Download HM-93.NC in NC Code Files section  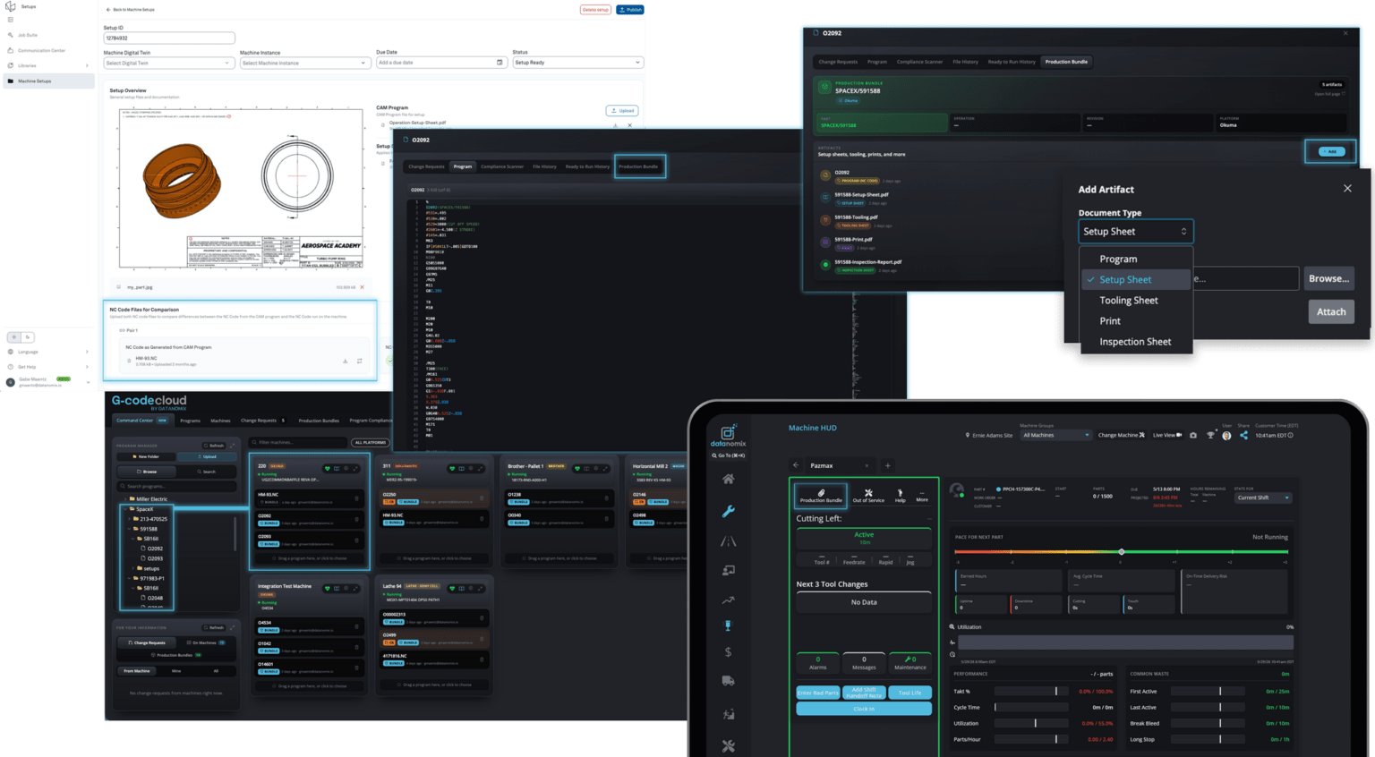pos(346,361)
